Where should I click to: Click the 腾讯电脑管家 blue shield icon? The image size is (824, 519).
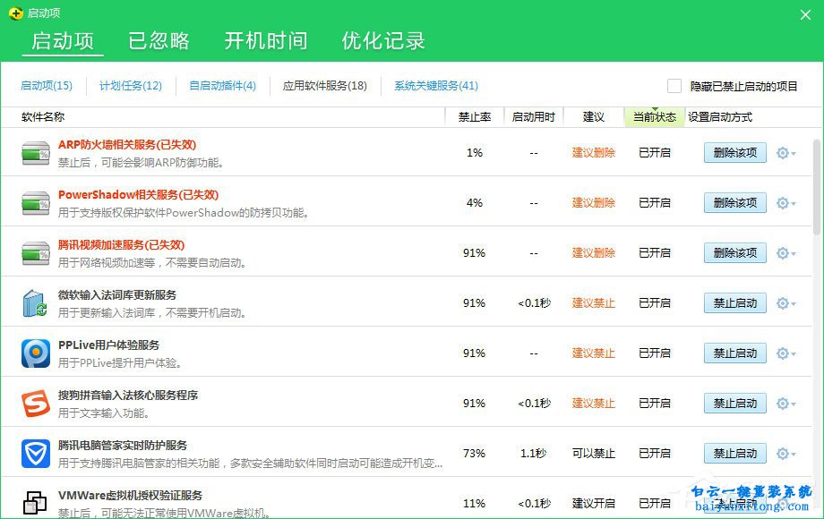click(x=35, y=453)
